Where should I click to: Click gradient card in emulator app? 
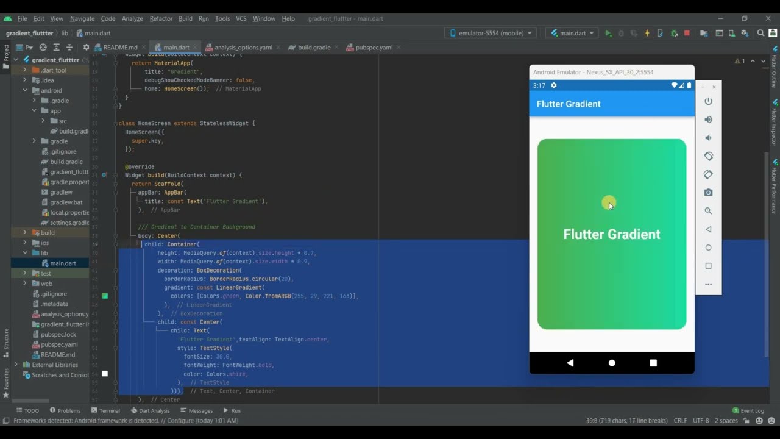(x=612, y=234)
